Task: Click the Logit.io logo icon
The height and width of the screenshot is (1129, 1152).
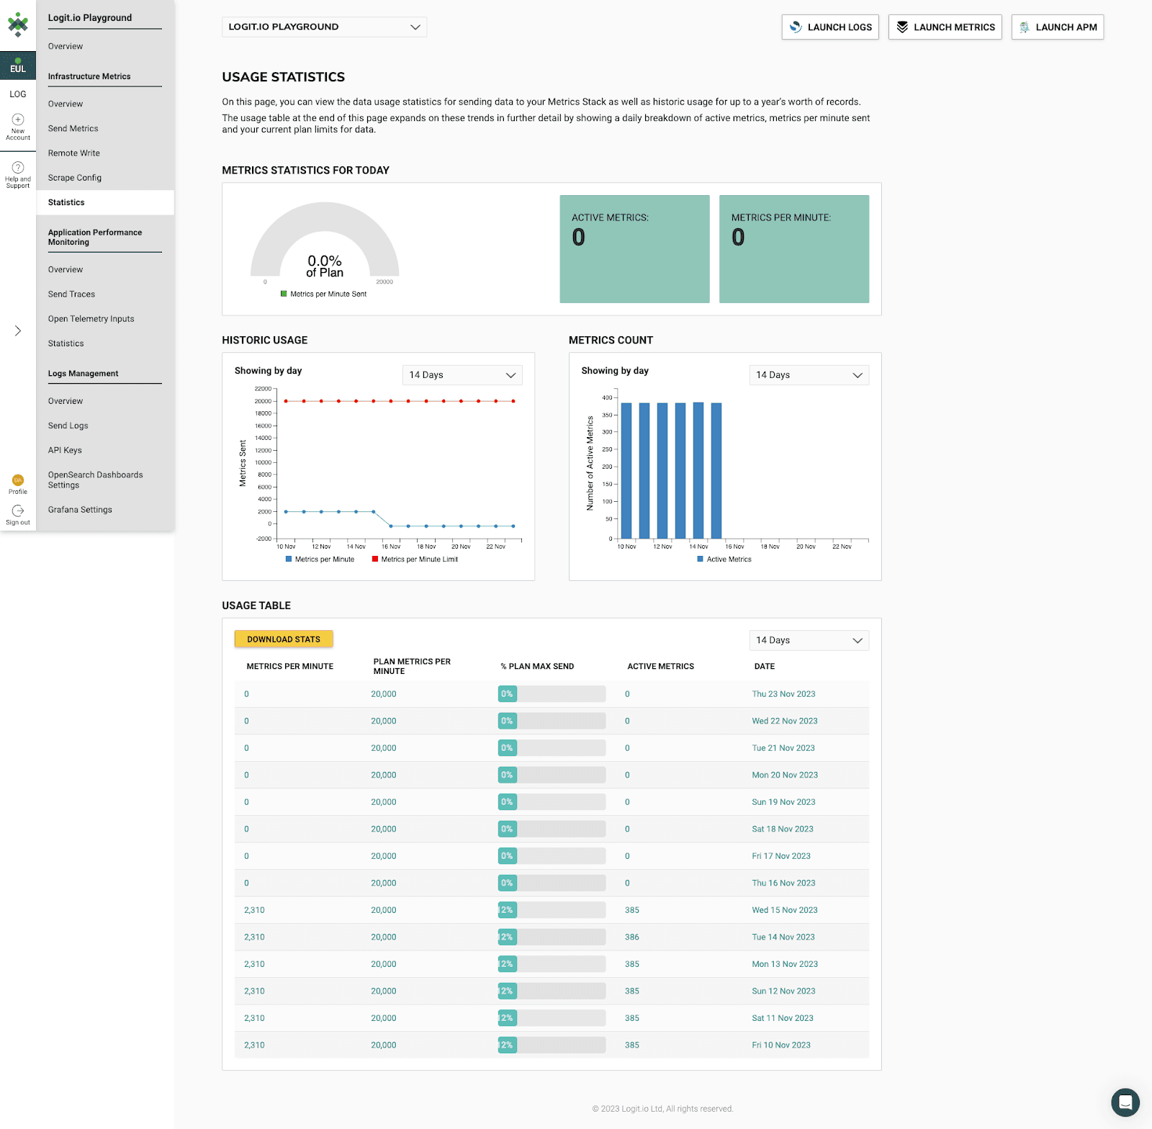Action: [x=18, y=24]
